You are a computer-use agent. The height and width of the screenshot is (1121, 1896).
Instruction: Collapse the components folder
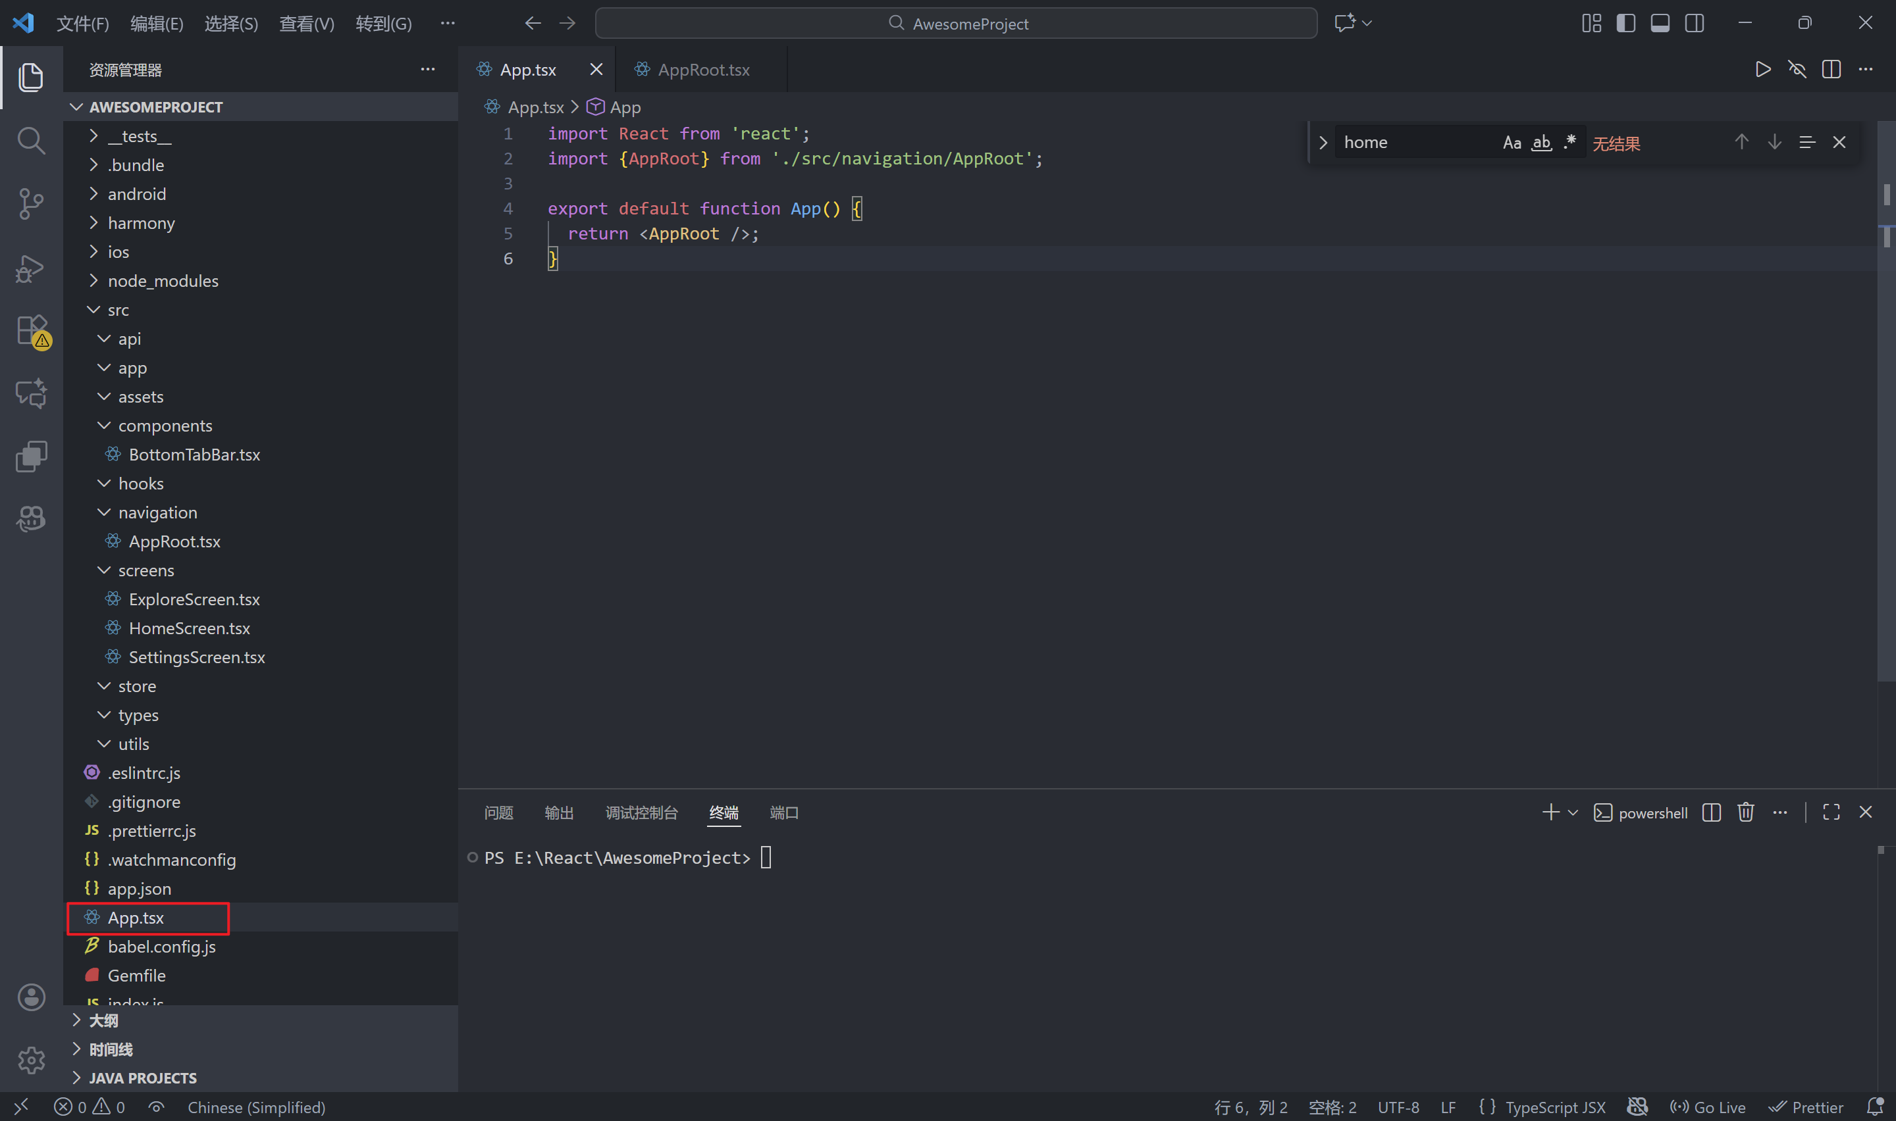pyautogui.click(x=165, y=426)
